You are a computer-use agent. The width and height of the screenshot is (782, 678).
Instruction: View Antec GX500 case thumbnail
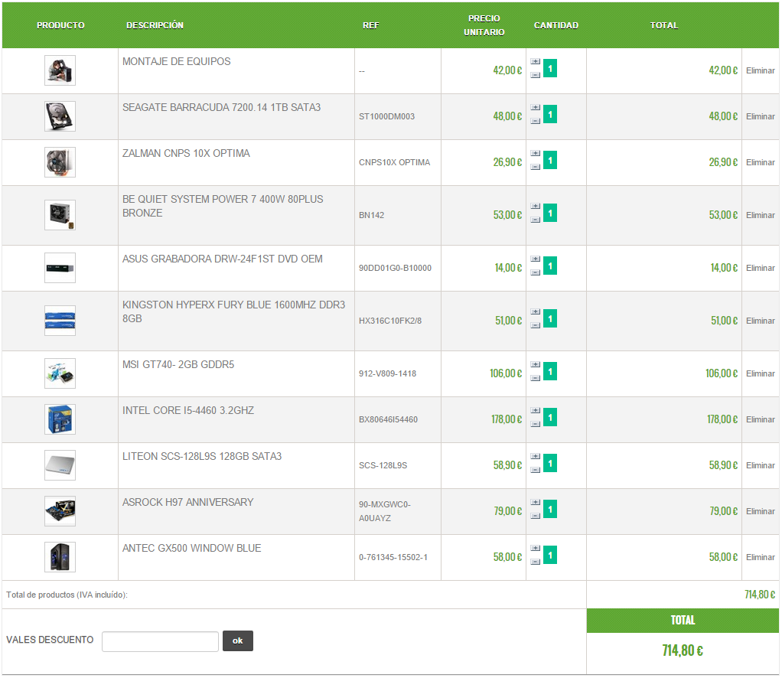(x=60, y=557)
